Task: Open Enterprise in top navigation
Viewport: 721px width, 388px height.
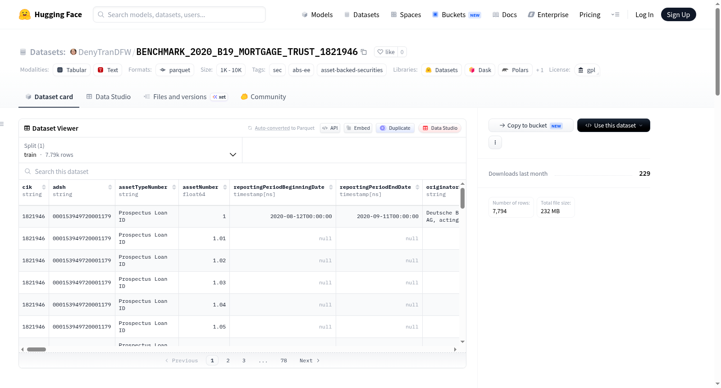Action: click(x=548, y=14)
